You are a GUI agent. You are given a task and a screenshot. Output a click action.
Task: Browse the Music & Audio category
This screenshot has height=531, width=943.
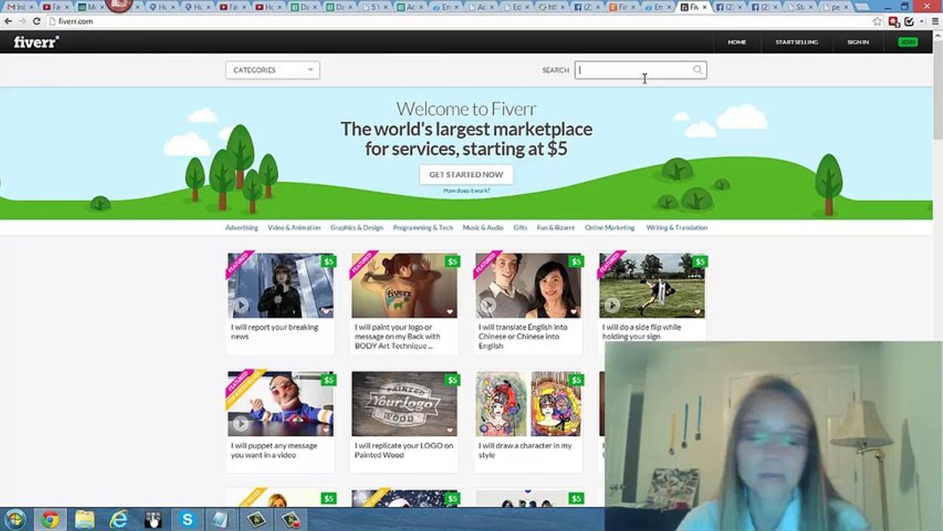(x=483, y=228)
